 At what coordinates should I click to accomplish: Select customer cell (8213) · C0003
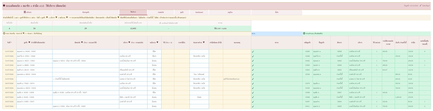(x=34, y=70)
